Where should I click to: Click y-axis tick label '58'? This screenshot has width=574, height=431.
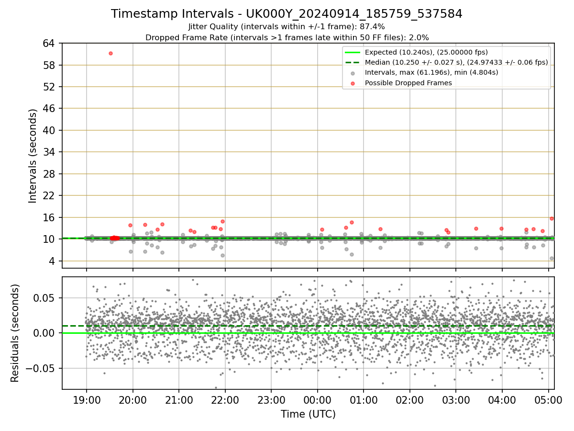click(49, 65)
